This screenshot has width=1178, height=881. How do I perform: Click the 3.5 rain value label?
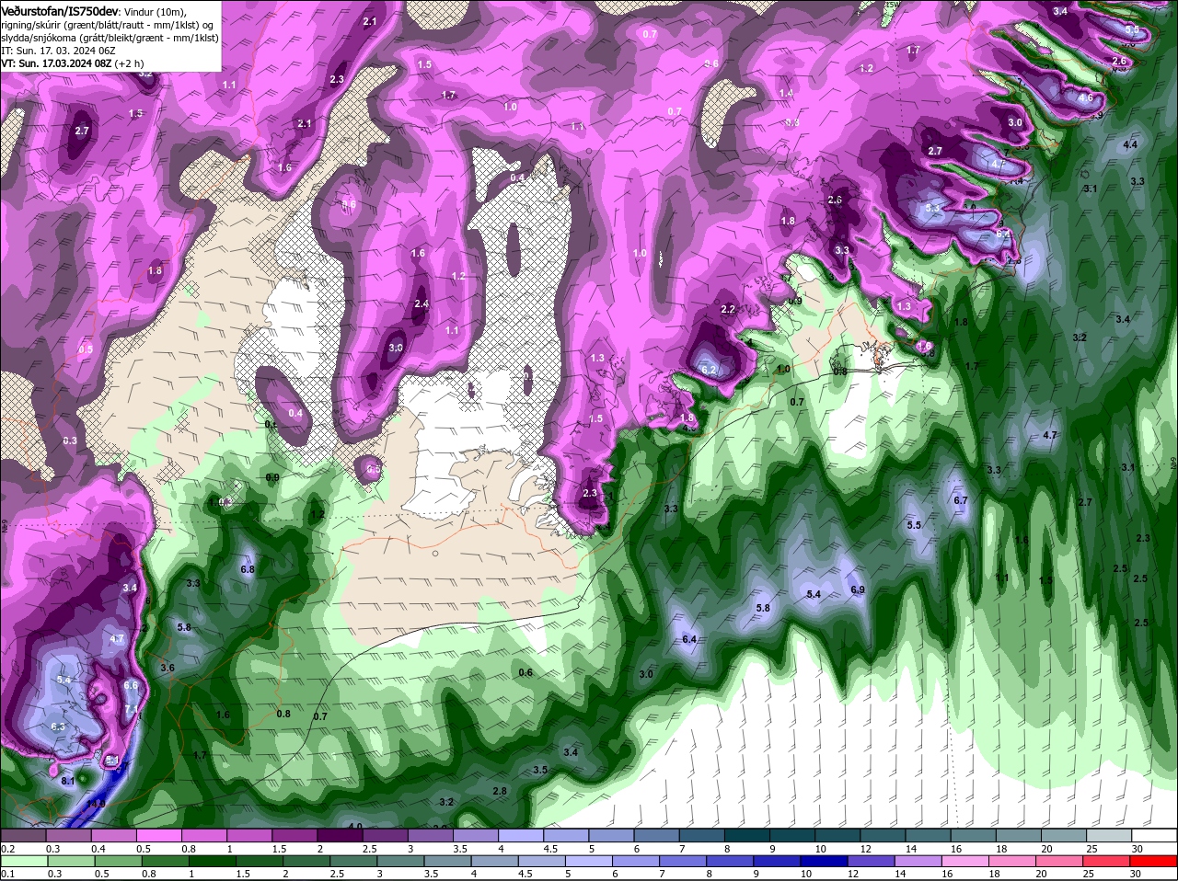[x=540, y=770]
